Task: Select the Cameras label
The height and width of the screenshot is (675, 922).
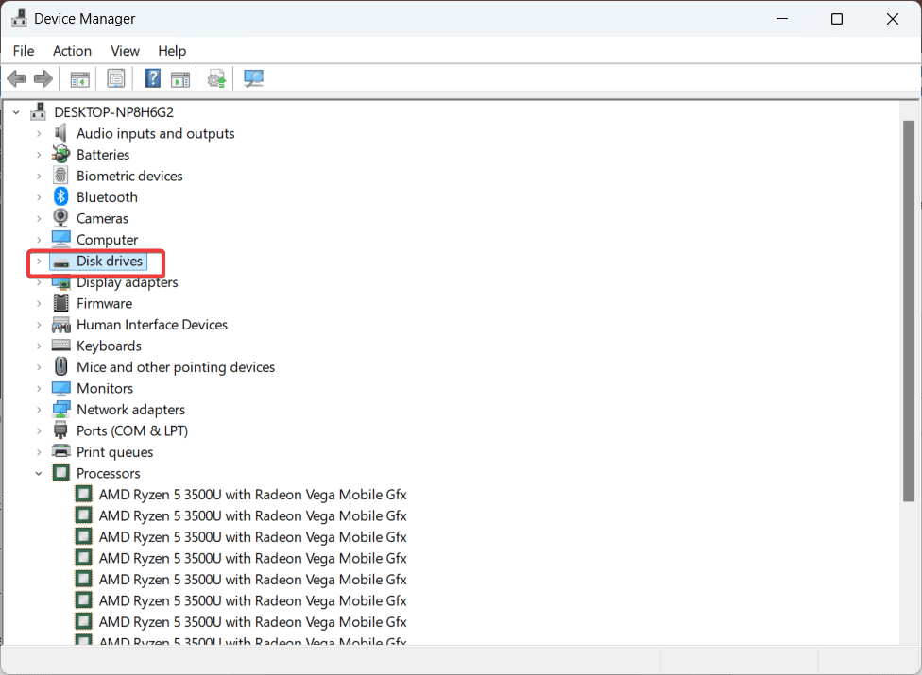Action: point(102,218)
